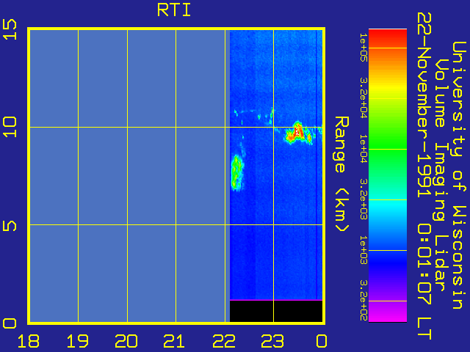Viewport: 470px width, 352px height.
Task: Pick the magenta band of the colorbar
Action: pos(388,313)
